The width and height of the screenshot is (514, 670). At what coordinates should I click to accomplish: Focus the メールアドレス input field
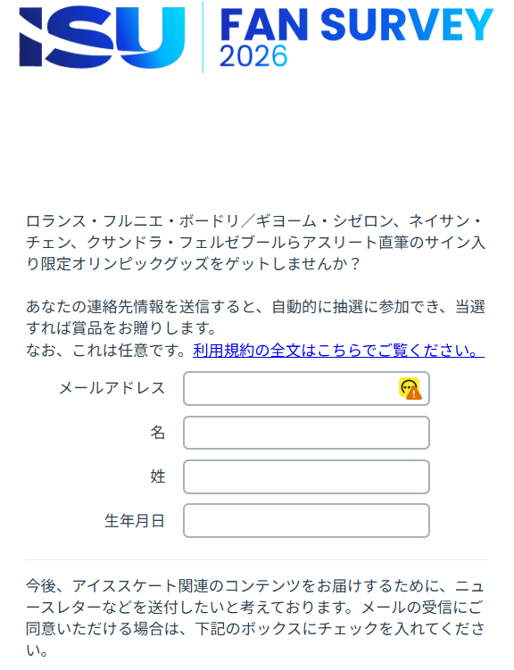(306, 388)
